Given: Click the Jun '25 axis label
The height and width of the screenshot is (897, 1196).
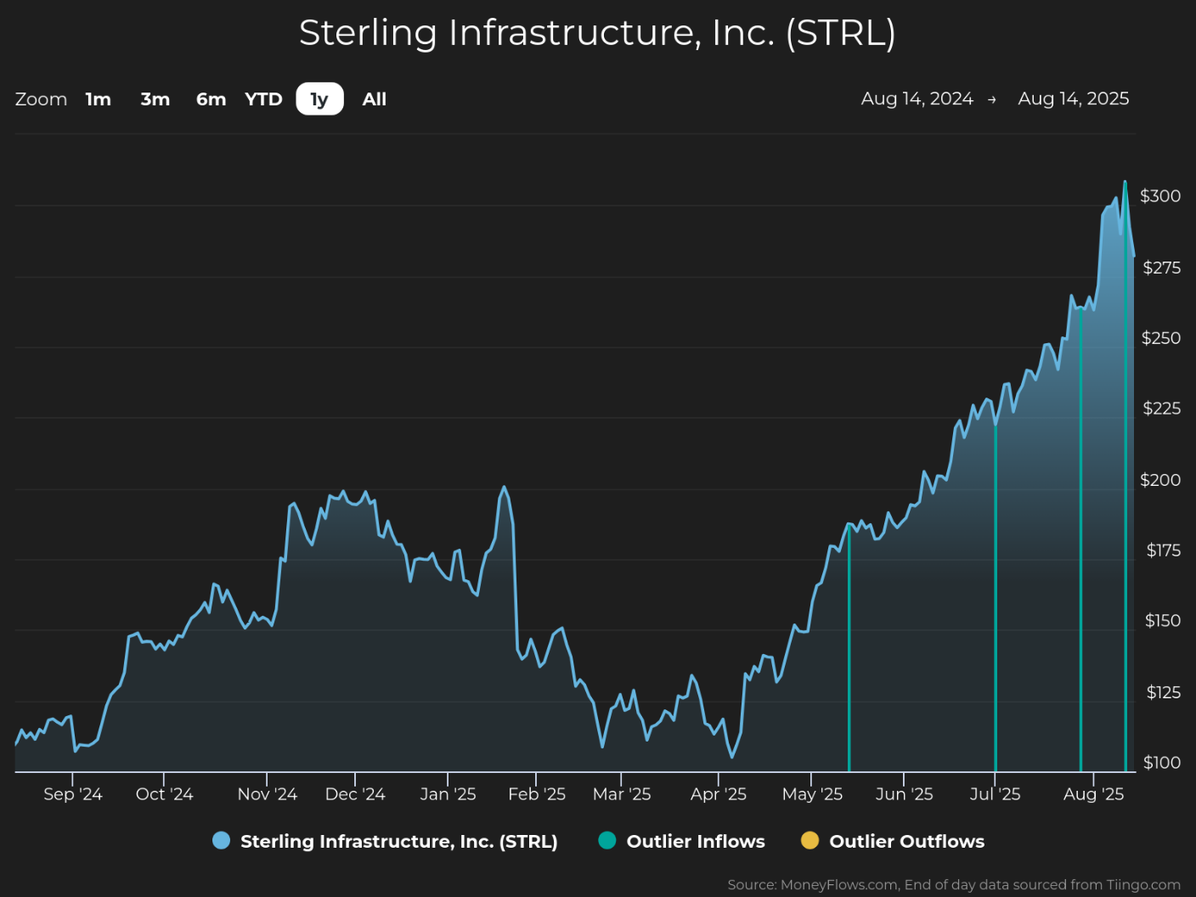Looking at the screenshot, I should (x=904, y=794).
